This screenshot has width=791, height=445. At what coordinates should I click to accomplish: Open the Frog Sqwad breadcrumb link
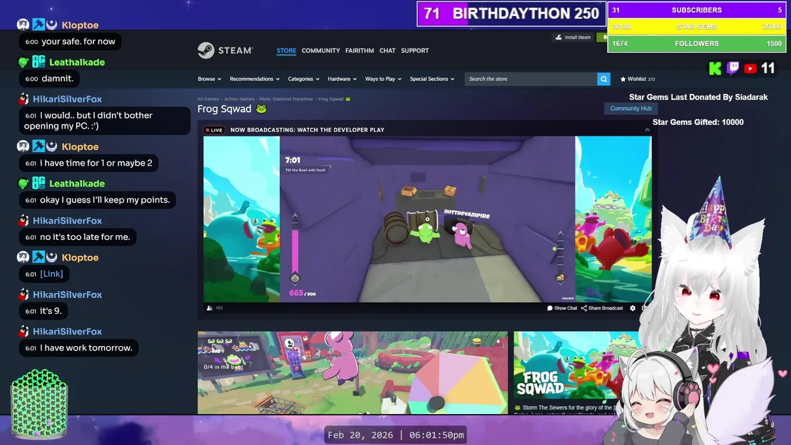pos(334,99)
